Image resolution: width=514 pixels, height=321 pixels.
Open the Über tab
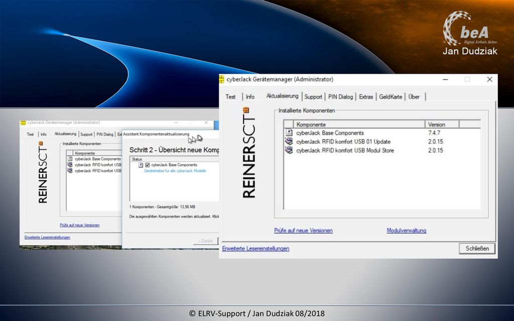pyautogui.click(x=414, y=97)
